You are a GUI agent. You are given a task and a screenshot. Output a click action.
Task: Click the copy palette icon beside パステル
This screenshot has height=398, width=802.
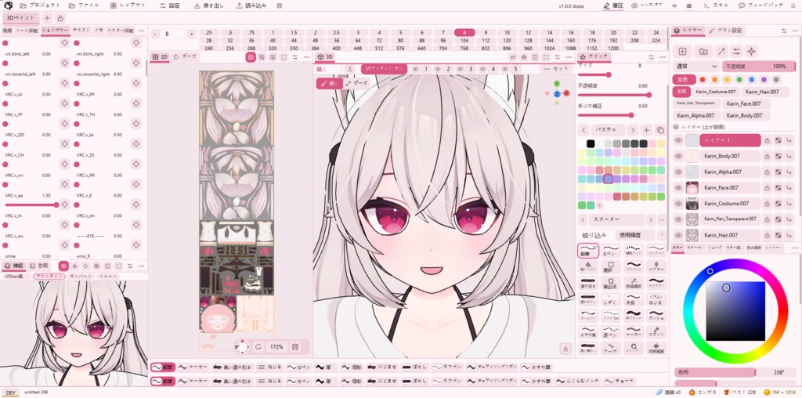point(660,130)
